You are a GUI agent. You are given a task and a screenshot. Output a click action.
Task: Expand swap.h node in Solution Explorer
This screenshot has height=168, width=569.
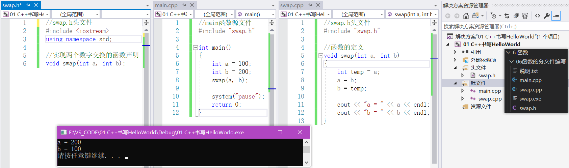[x=463, y=75]
